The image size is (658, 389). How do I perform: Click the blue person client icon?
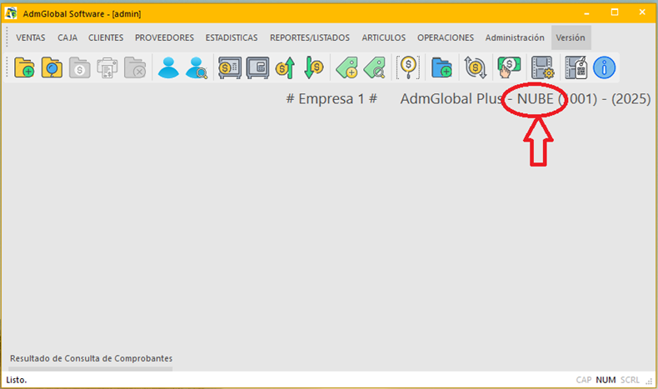[168, 67]
